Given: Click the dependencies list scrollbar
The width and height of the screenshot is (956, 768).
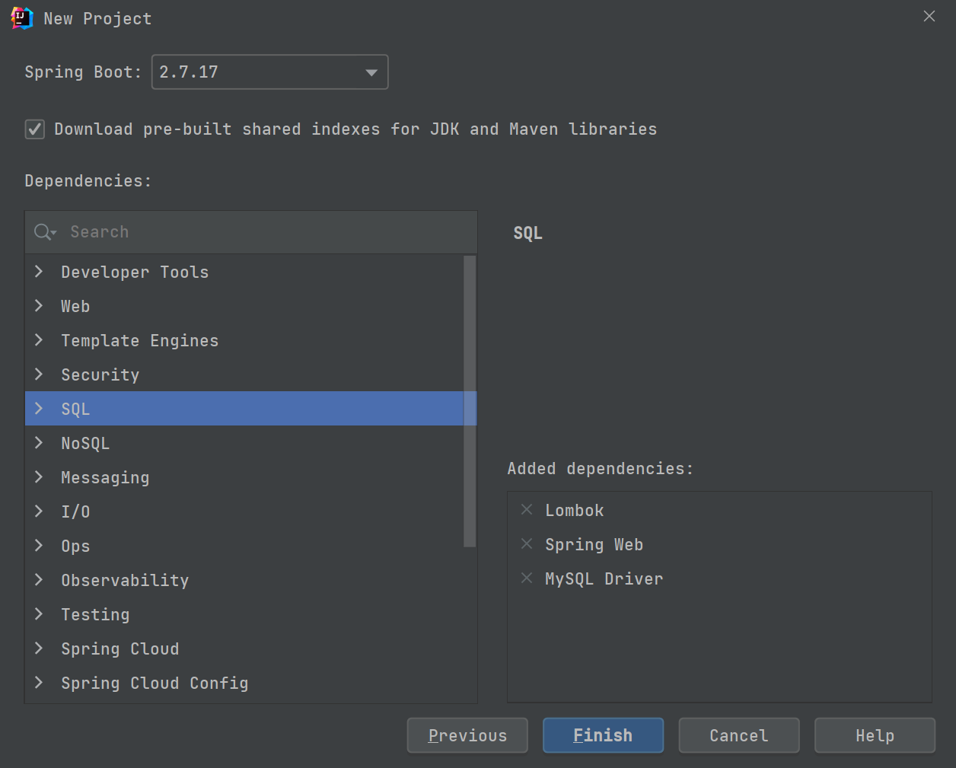Looking at the screenshot, I should (x=470, y=401).
